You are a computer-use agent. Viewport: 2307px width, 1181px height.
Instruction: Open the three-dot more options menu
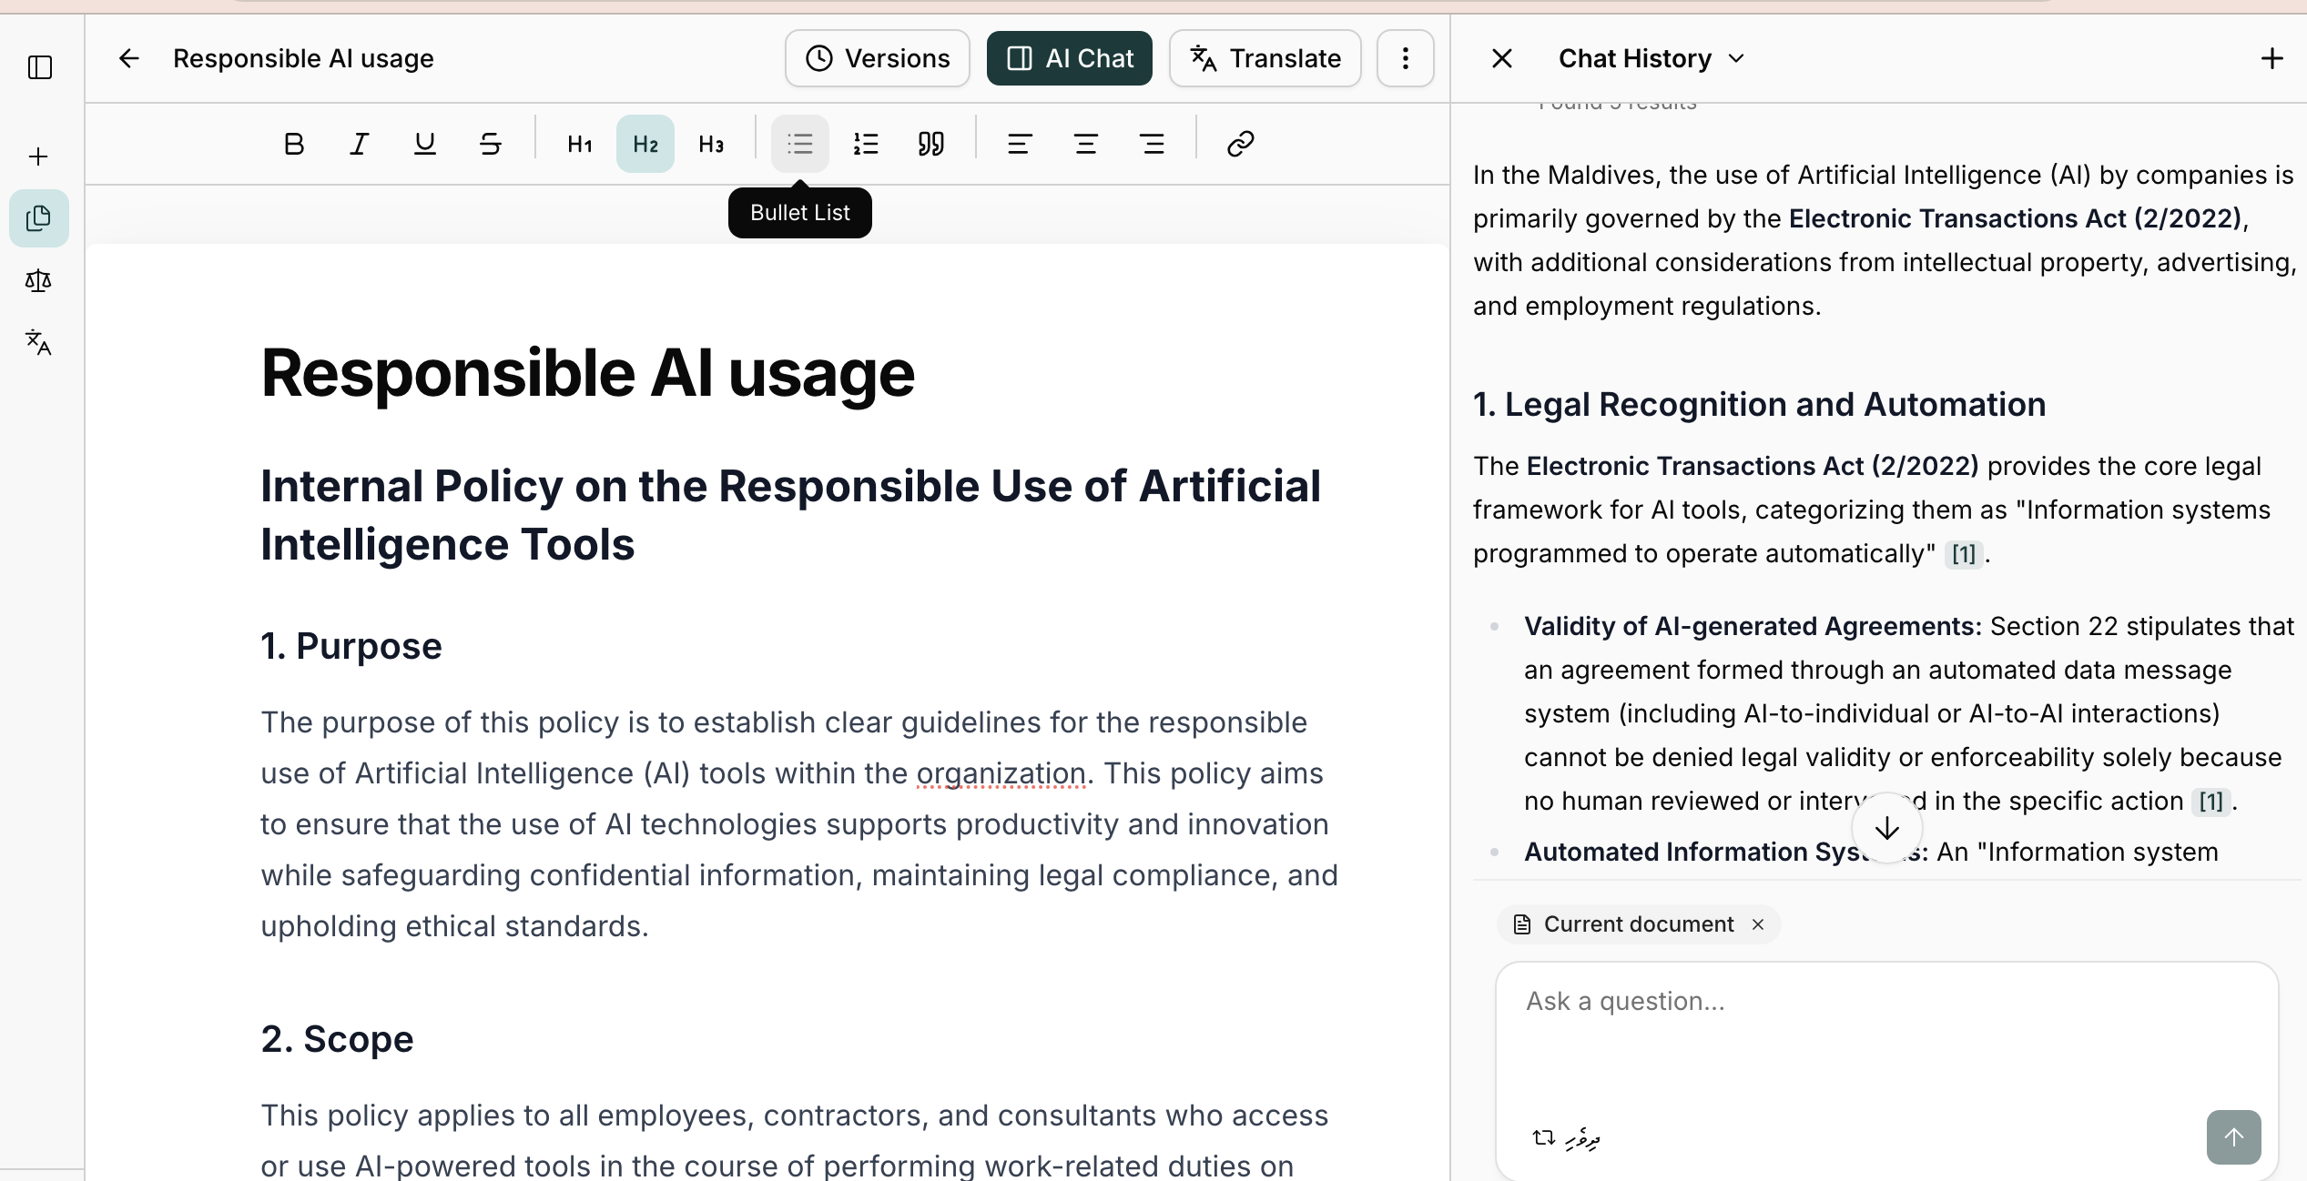click(x=1405, y=58)
